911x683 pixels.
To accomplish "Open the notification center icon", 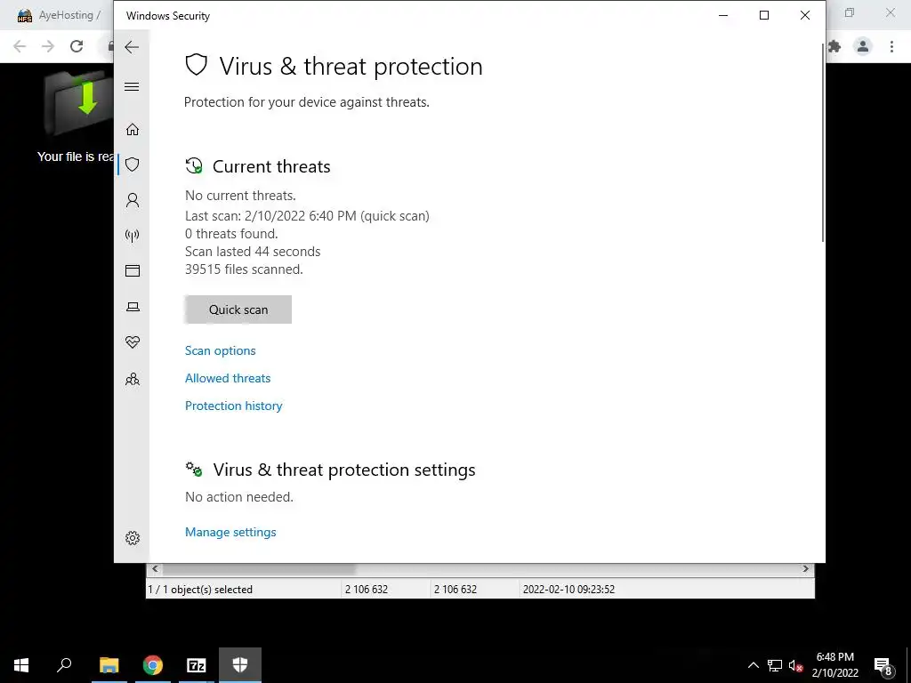I will tap(883, 665).
